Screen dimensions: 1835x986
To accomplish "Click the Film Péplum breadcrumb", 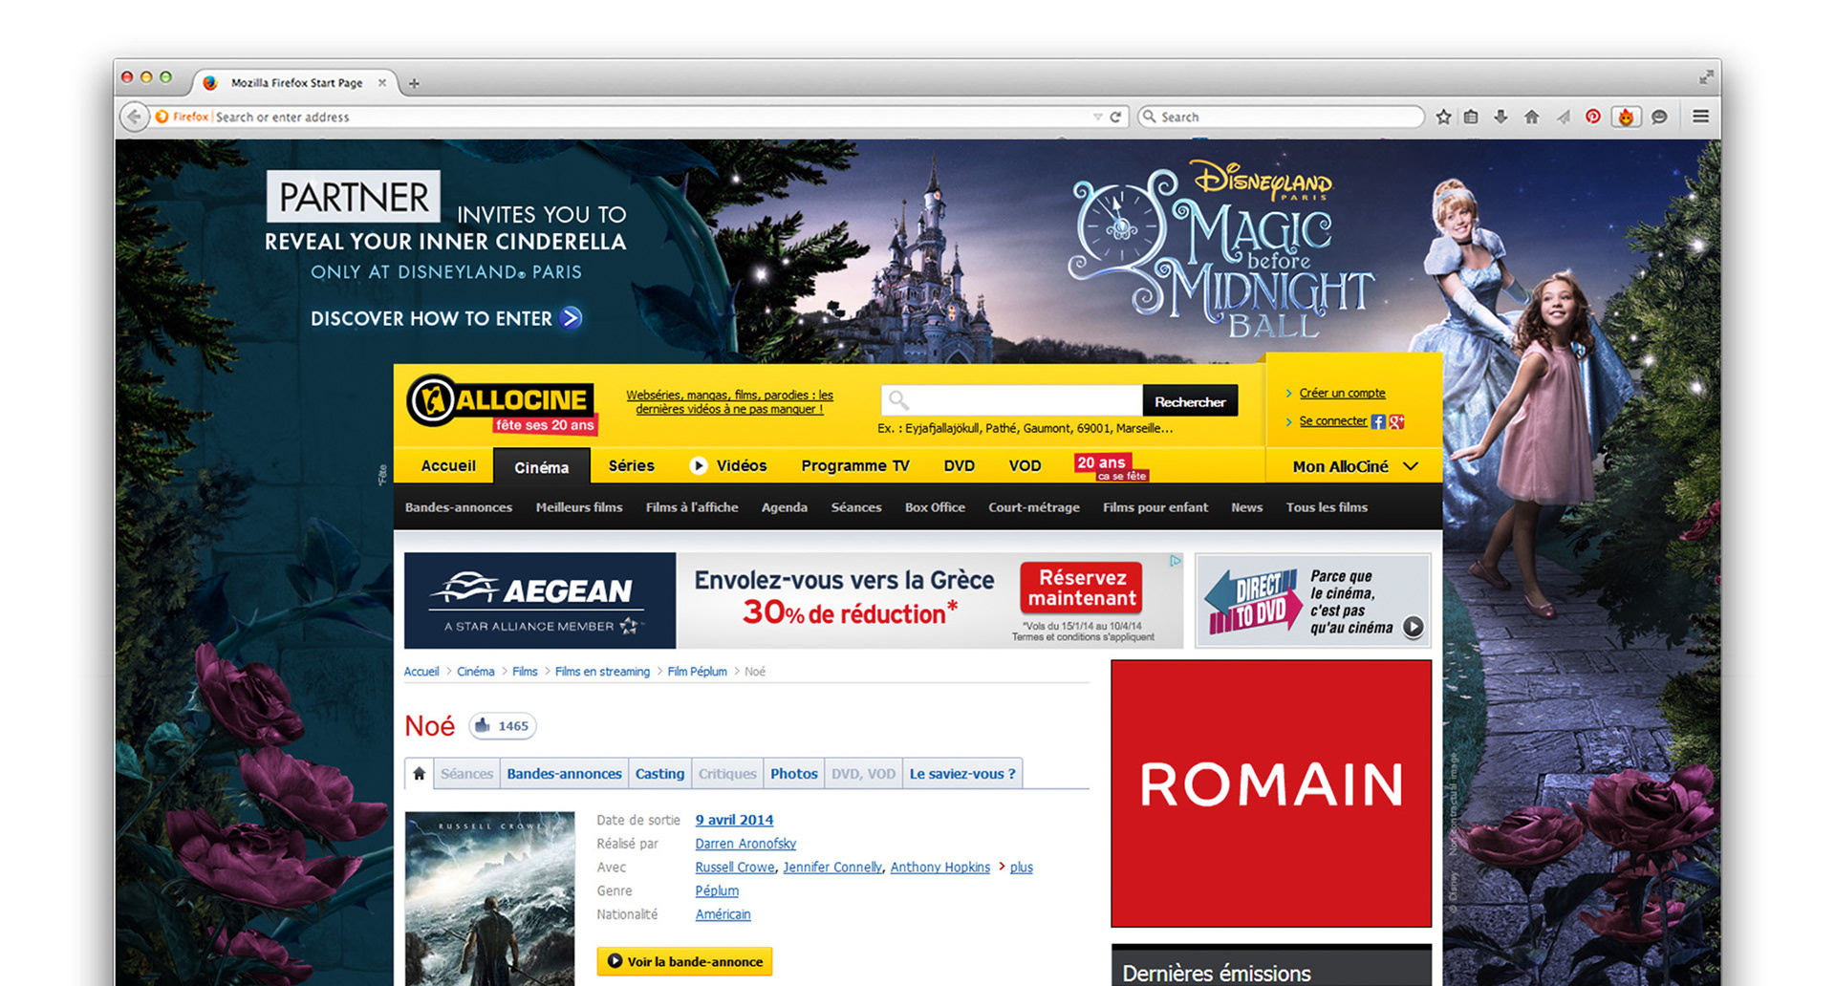I will (x=697, y=672).
